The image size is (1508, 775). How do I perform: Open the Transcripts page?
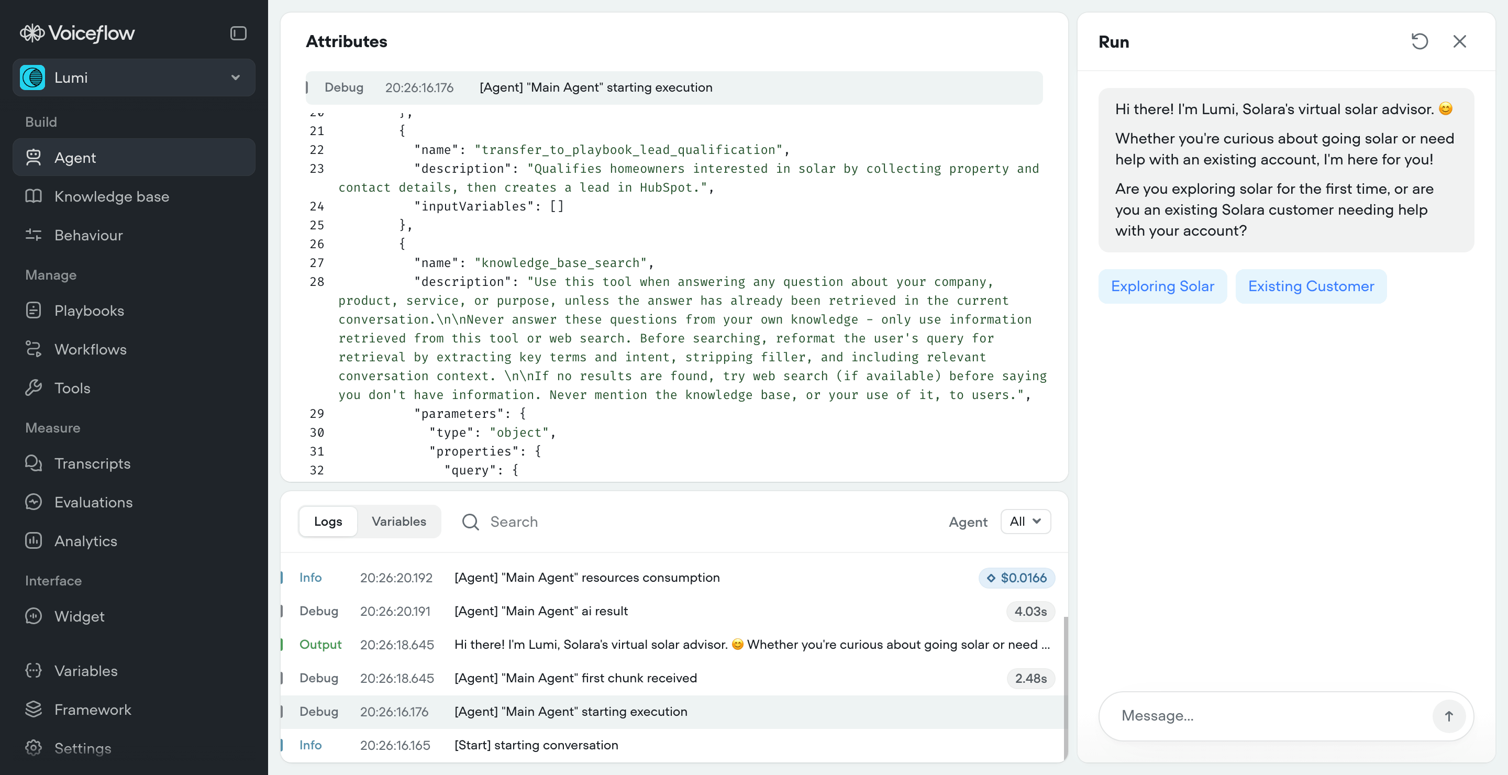click(92, 463)
